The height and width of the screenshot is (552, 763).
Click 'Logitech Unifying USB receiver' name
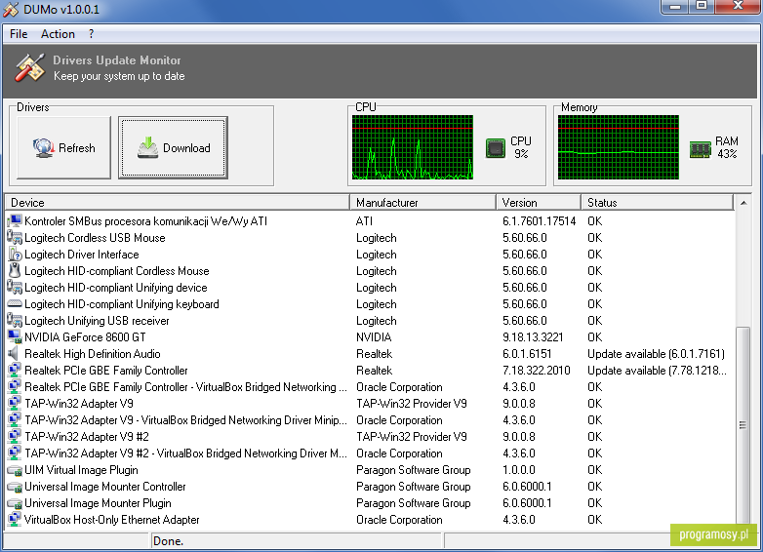coord(97,321)
